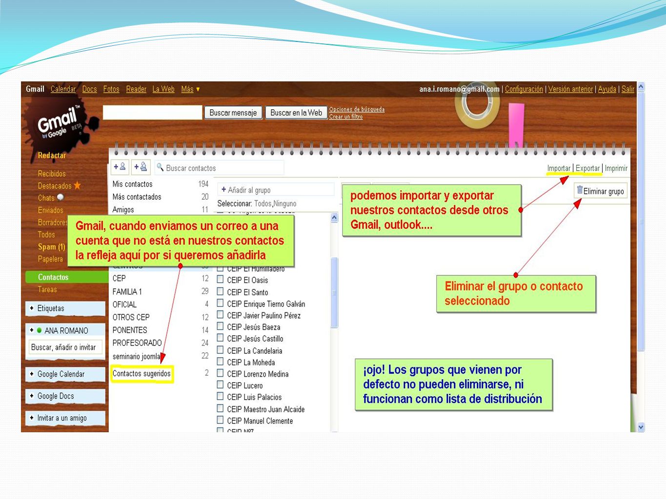Click the Imprimir link
666x499 pixels.
point(616,168)
